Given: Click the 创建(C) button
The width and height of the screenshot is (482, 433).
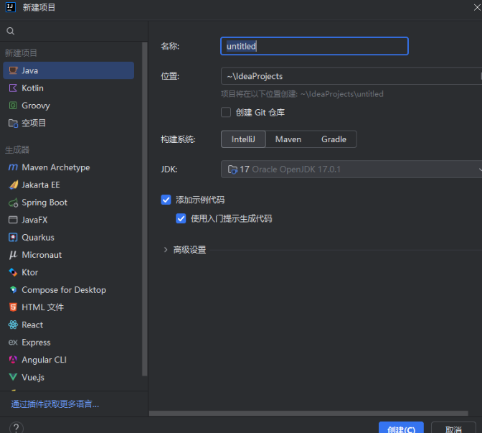Looking at the screenshot, I should pyautogui.click(x=401, y=428).
